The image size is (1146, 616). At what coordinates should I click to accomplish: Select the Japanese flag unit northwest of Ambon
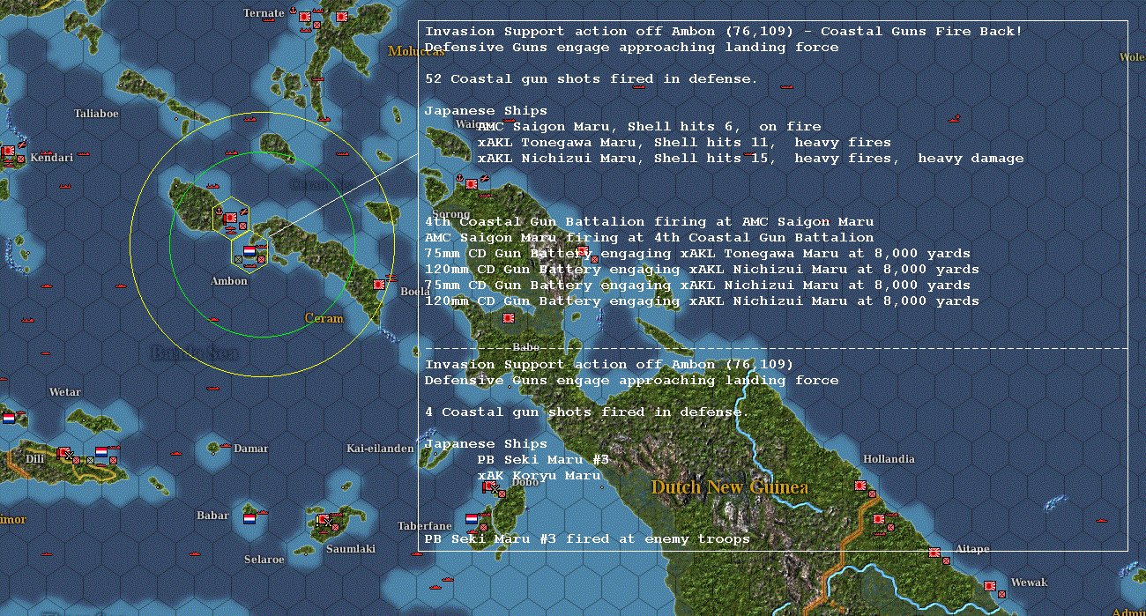[231, 217]
